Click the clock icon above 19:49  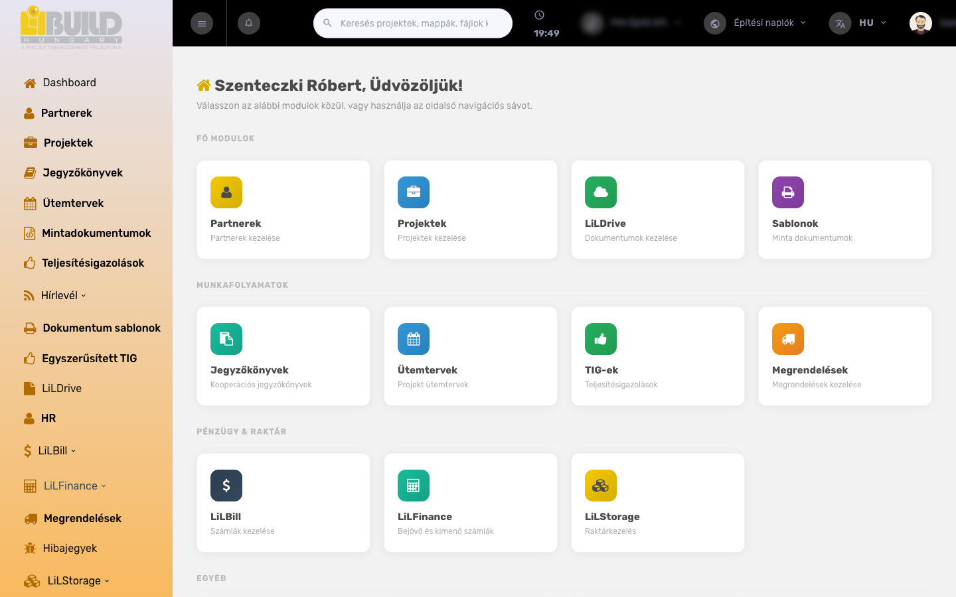point(540,15)
